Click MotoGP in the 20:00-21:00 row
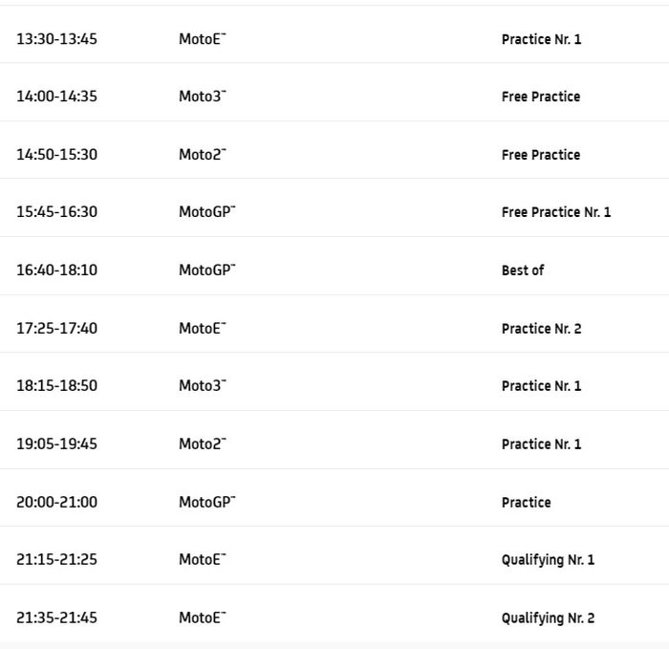The image size is (669, 649). click(205, 503)
